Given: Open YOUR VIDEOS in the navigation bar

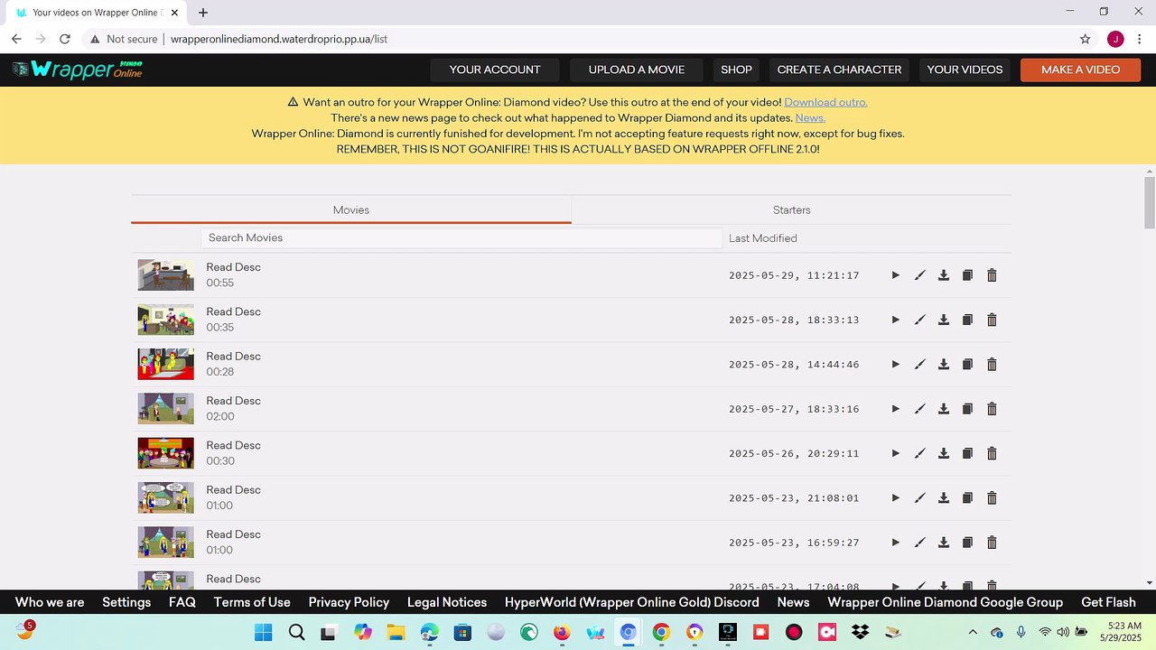Looking at the screenshot, I should [x=965, y=70].
